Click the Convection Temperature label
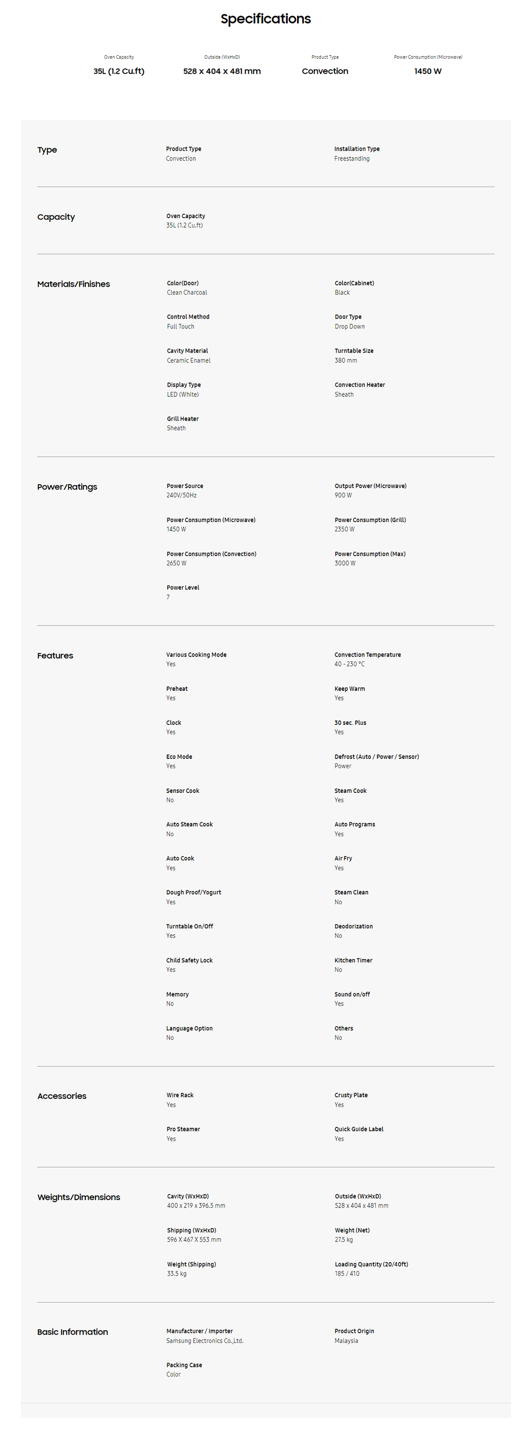The width and height of the screenshot is (532, 1439). pyautogui.click(x=367, y=654)
